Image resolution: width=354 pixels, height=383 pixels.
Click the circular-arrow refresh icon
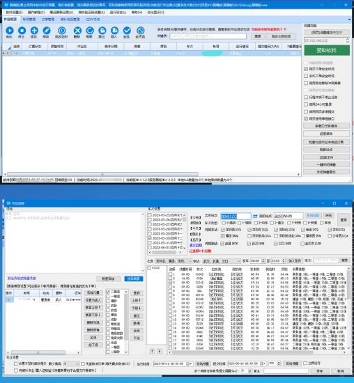pos(90,31)
